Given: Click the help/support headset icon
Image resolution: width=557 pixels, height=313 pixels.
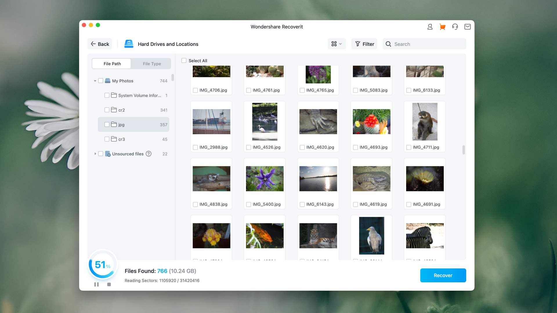Looking at the screenshot, I should (455, 26).
